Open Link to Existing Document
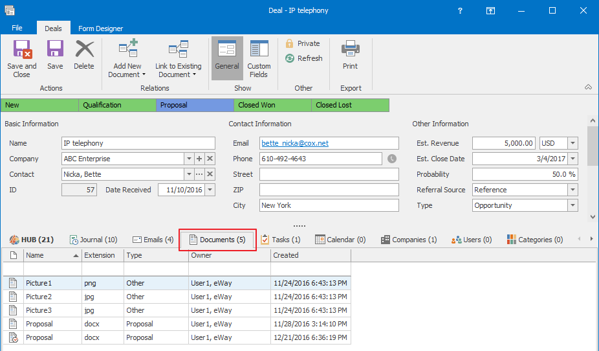 point(178,58)
